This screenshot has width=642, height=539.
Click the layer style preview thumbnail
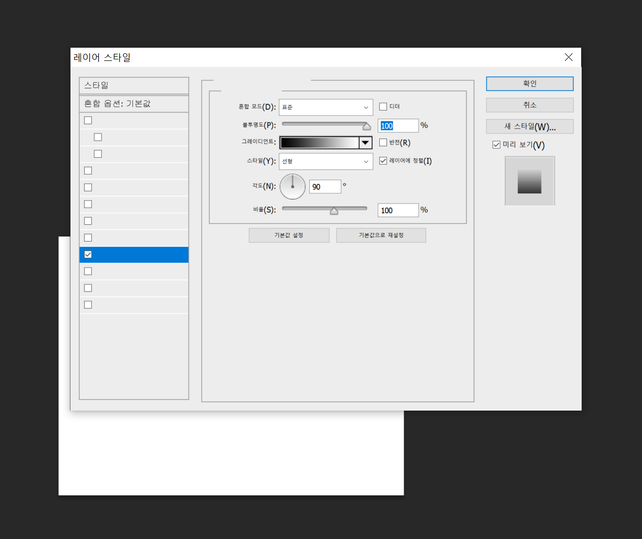[529, 181]
